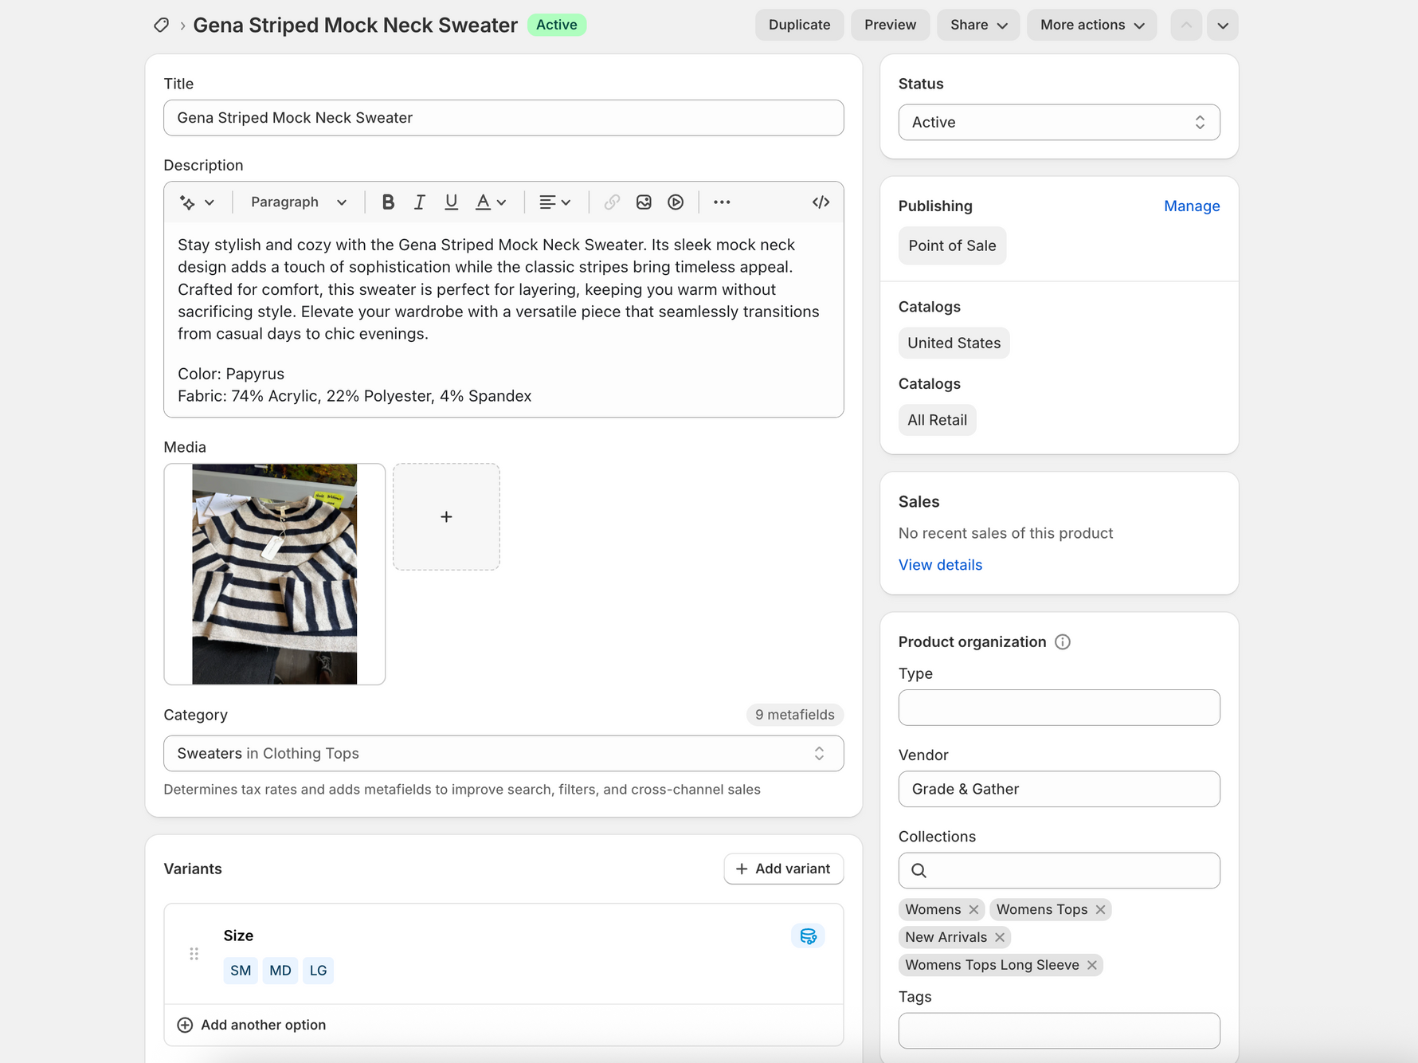Expand the Share menu
This screenshot has height=1063, width=1418.
(x=978, y=25)
